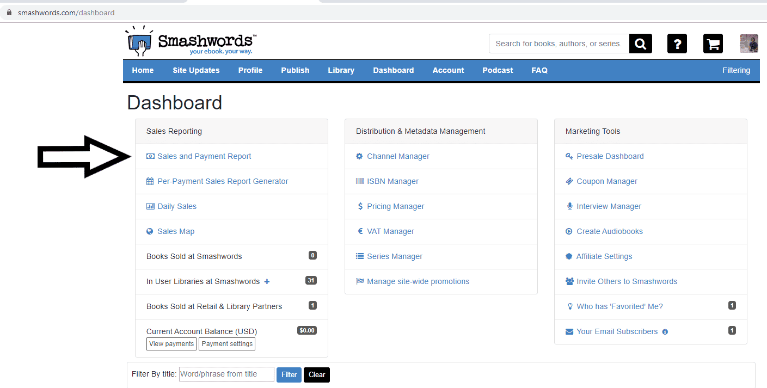Click the black Clear button

tap(317, 374)
